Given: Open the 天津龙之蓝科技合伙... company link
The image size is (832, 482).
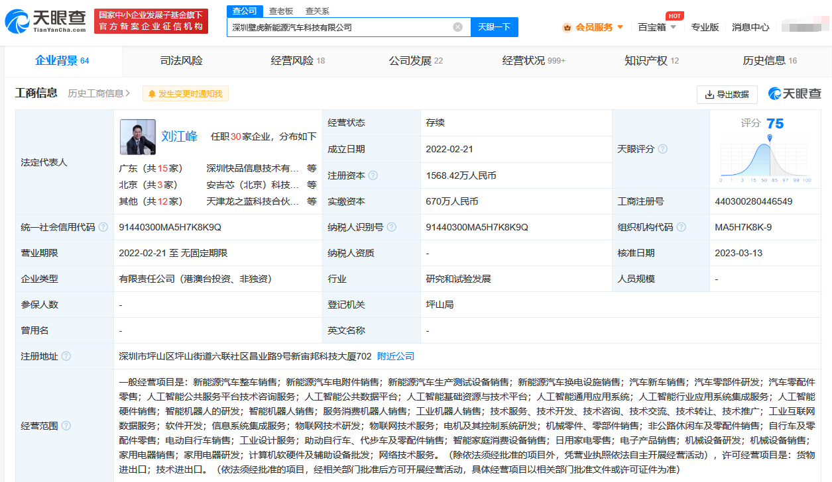Looking at the screenshot, I should (x=253, y=201).
